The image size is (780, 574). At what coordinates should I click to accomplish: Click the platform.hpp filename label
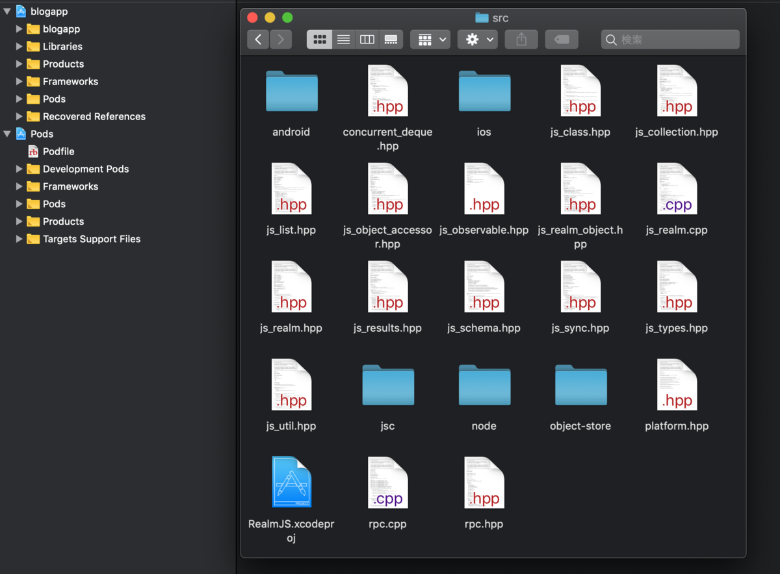point(677,426)
